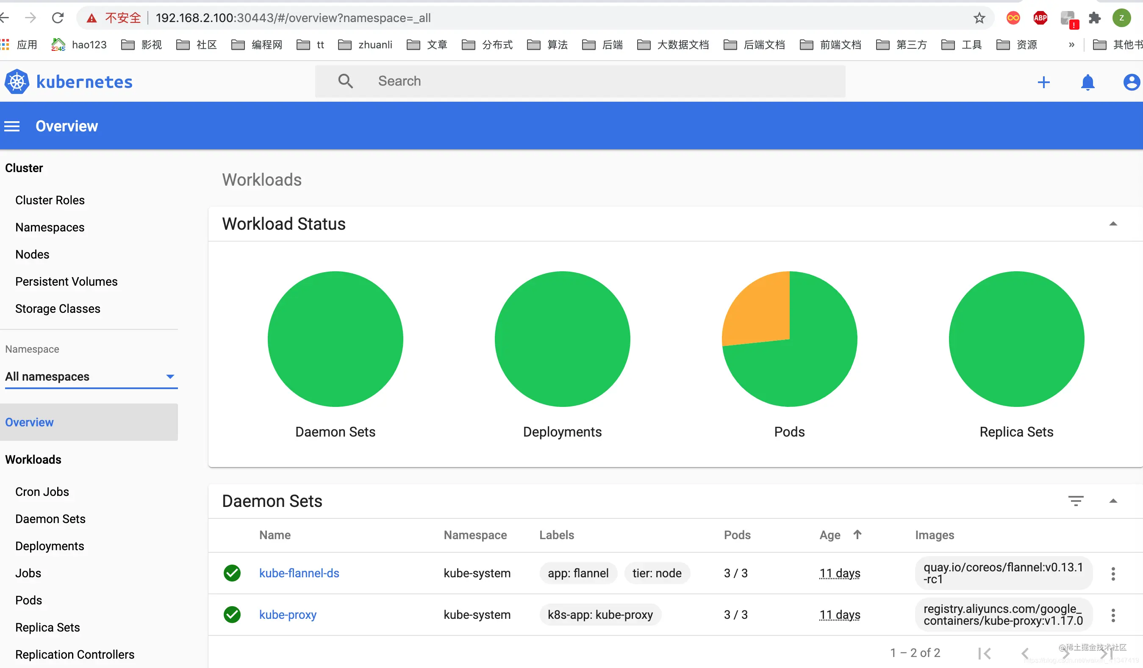1143x668 pixels.
Task: Click the 11 days age of kube-flannel-ds
Action: pyautogui.click(x=840, y=573)
